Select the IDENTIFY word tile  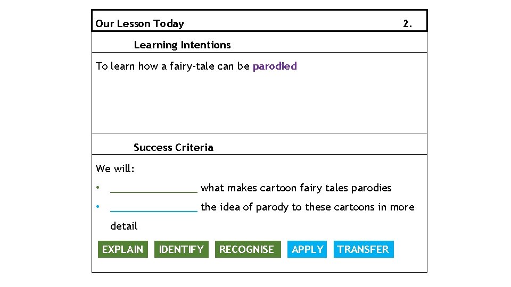[x=181, y=249]
